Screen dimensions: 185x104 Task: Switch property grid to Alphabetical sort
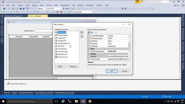(92, 33)
